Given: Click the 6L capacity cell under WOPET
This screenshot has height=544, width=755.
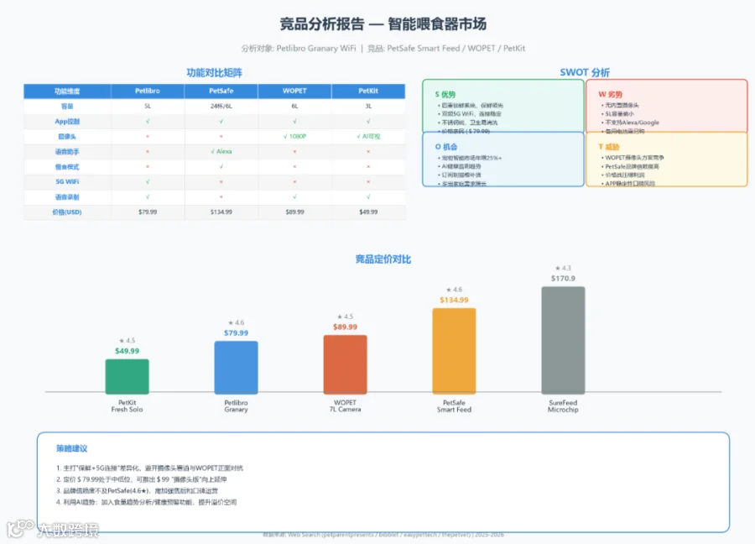Looking at the screenshot, I should click(294, 106).
